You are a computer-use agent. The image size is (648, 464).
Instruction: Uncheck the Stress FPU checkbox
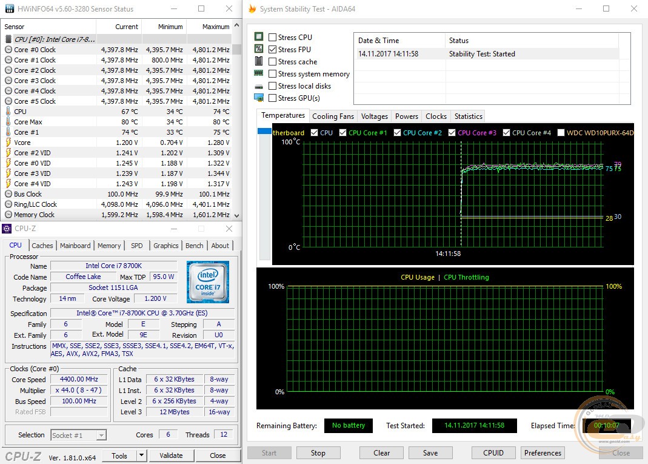(272, 49)
